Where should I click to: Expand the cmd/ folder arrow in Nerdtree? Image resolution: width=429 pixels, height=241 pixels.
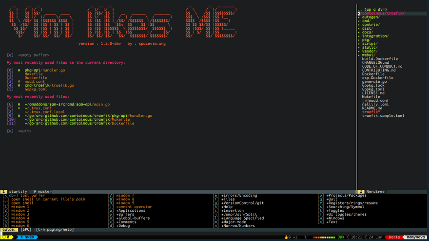pos(359,21)
